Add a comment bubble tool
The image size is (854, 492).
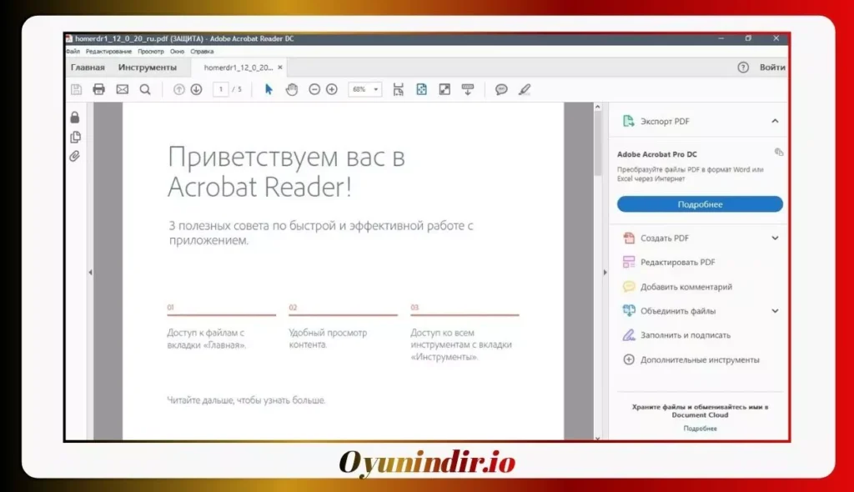(501, 89)
